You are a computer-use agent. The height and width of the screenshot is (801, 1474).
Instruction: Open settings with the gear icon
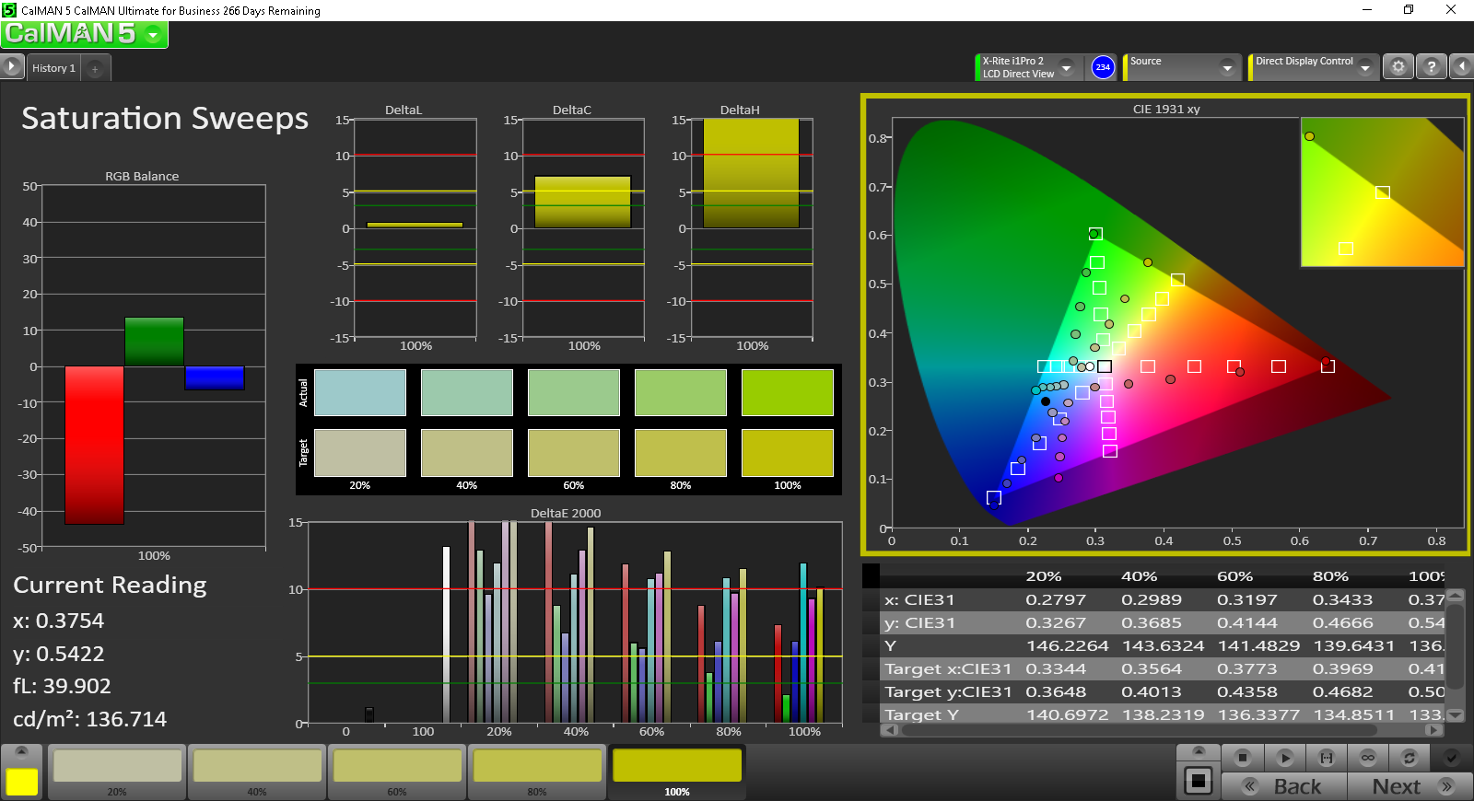[1398, 67]
